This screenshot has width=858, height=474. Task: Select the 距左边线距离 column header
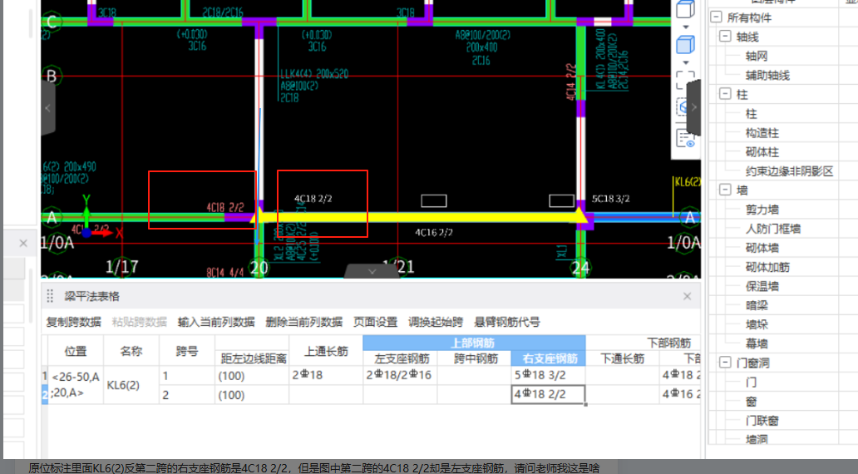coord(252,358)
